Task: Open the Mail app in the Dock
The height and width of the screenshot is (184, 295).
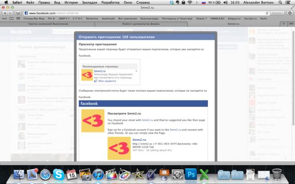Action: [x=32, y=174]
